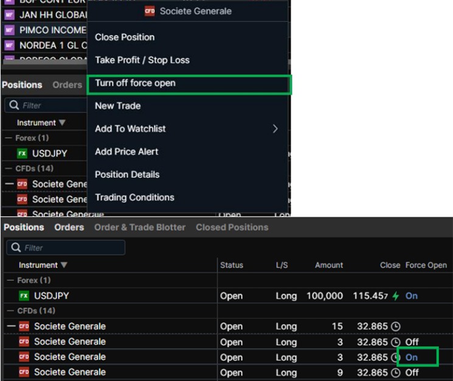Click the clock icon on the 15-amount Societe Generale row

point(396,326)
